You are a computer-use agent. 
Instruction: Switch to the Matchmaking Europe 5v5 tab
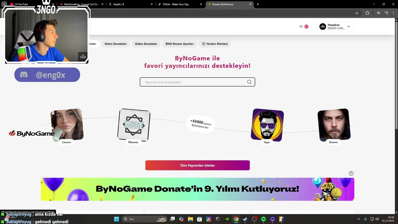81,4
